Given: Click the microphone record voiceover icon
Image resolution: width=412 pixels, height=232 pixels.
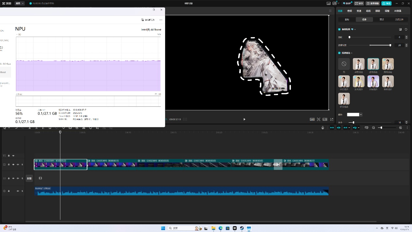Looking at the screenshot, I should pos(323,128).
